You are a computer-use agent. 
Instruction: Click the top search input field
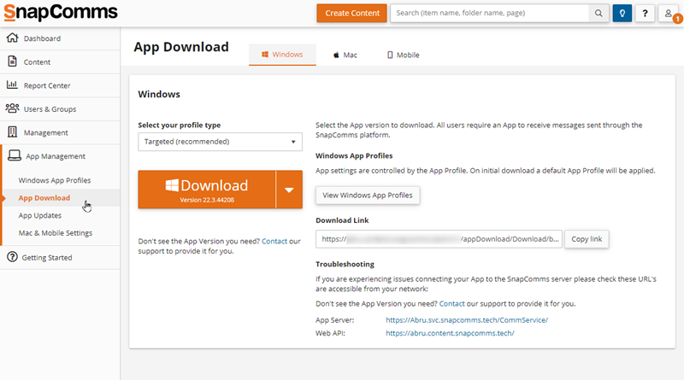coord(489,13)
